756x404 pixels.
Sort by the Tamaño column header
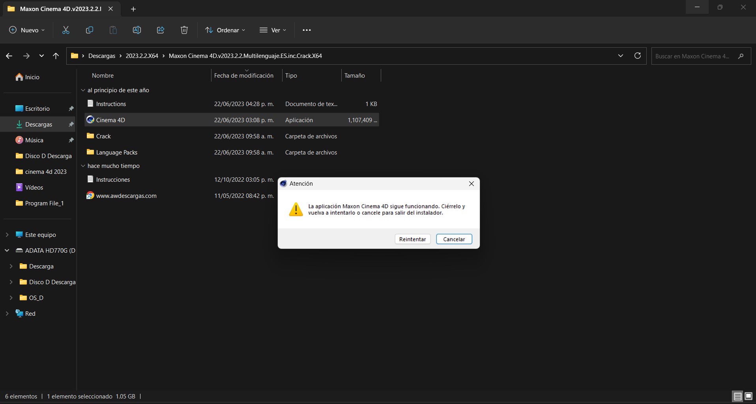(x=354, y=76)
